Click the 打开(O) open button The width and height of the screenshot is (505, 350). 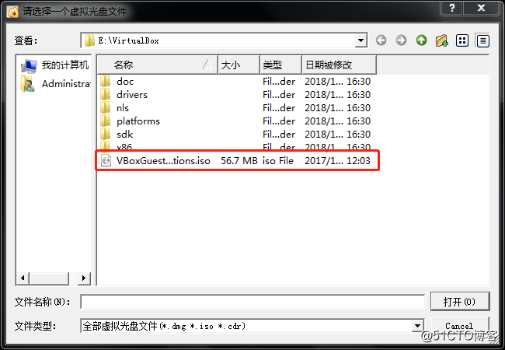[x=460, y=302]
